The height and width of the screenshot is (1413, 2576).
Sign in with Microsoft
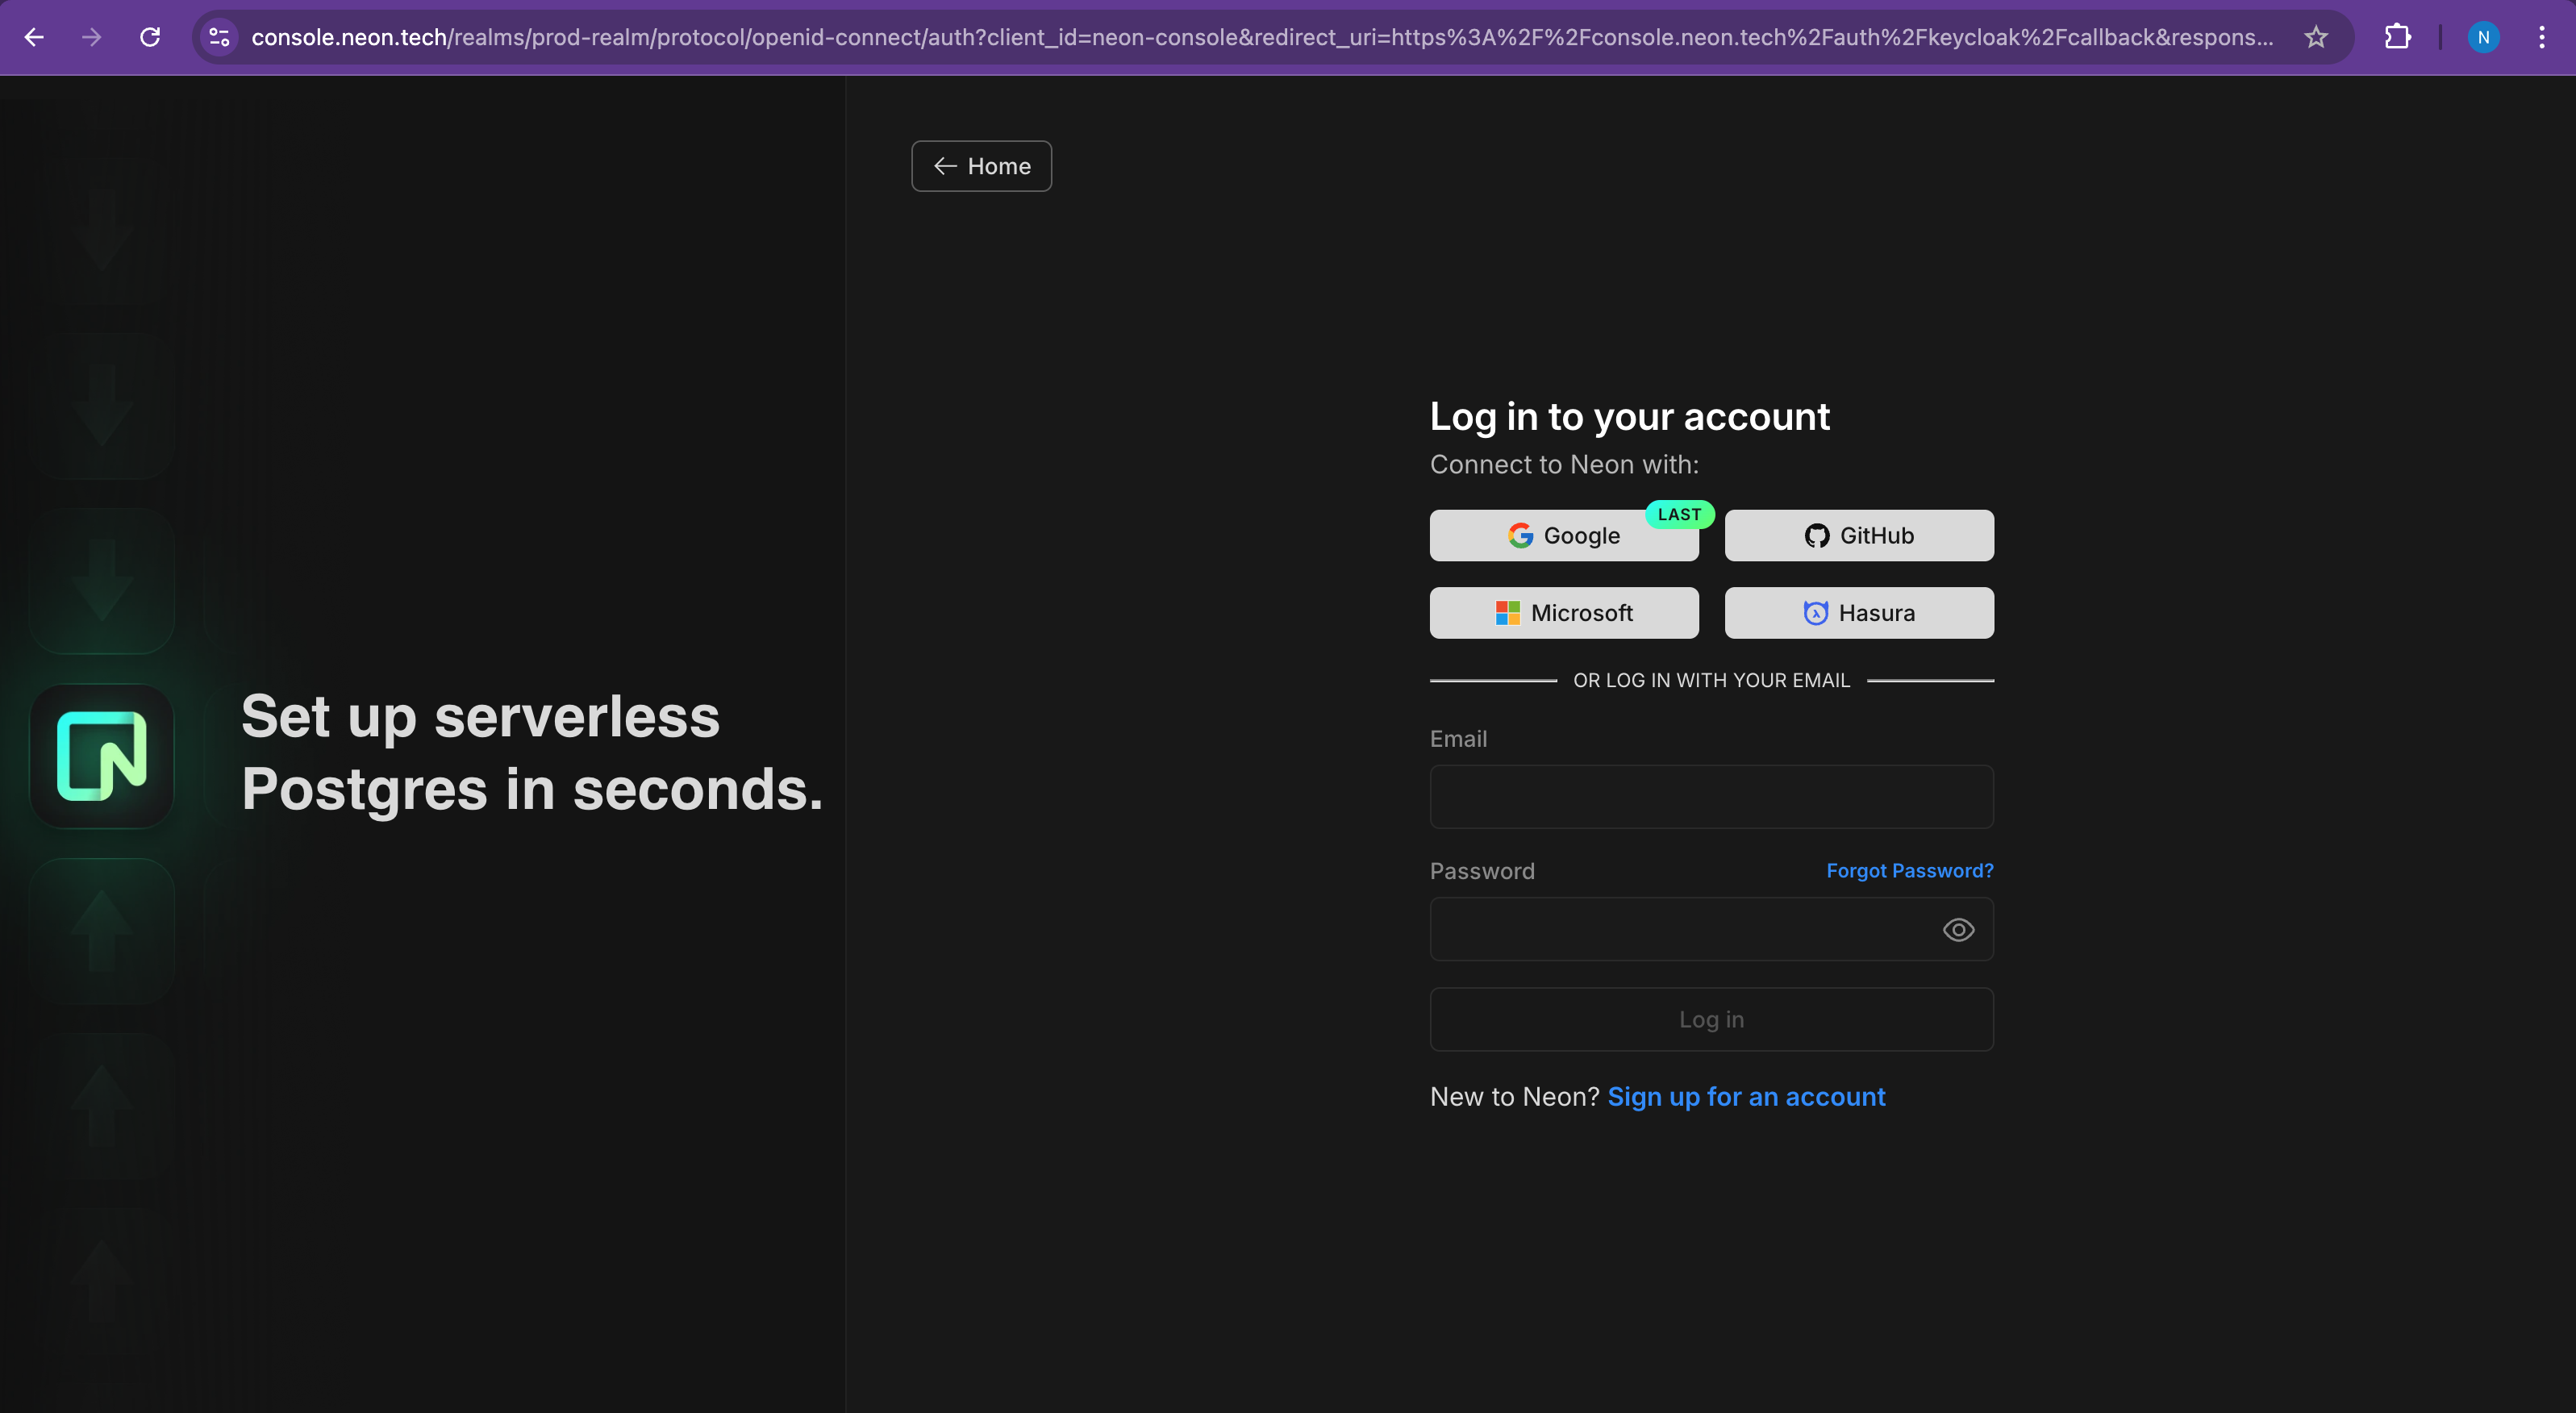(x=1564, y=613)
